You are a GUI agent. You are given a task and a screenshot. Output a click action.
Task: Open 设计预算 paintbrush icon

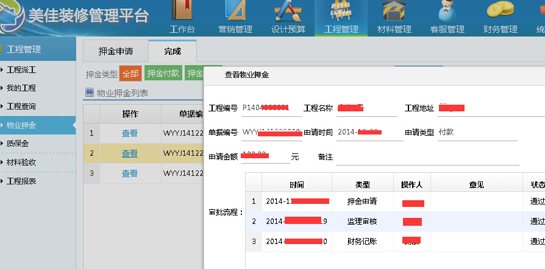pyautogui.click(x=288, y=12)
